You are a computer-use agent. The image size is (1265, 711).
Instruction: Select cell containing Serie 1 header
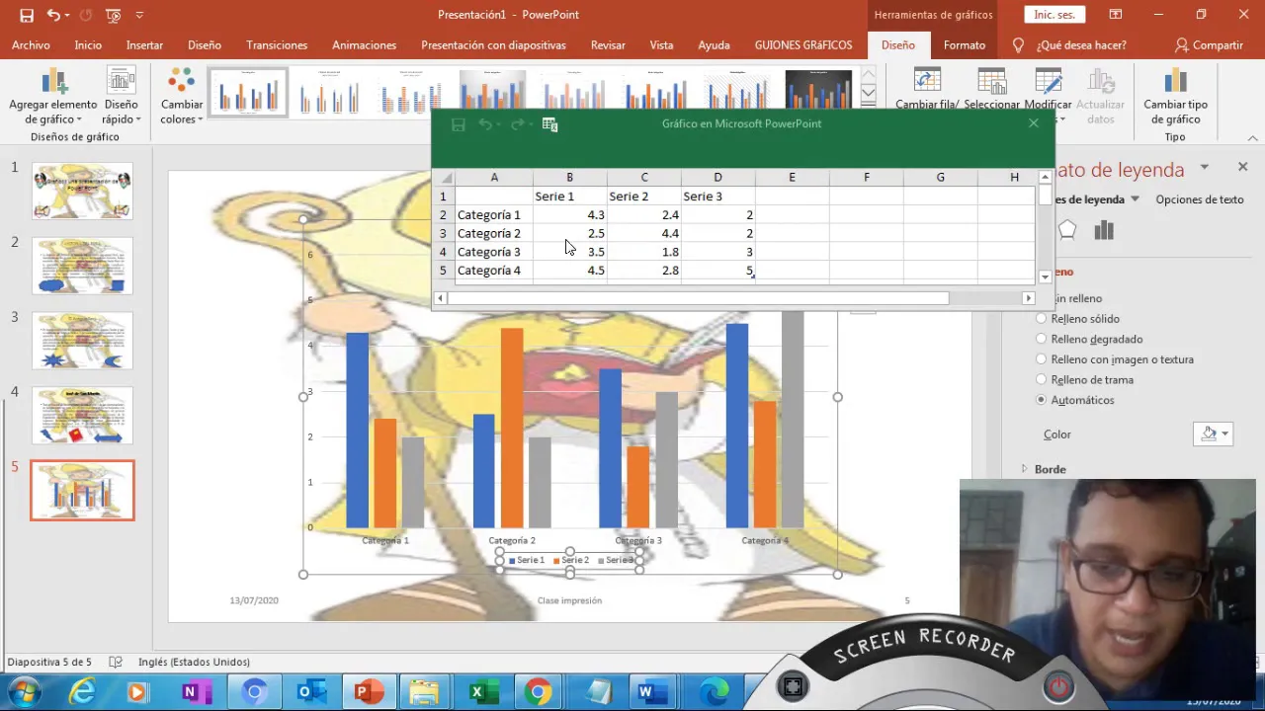click(x=569, y=197)
